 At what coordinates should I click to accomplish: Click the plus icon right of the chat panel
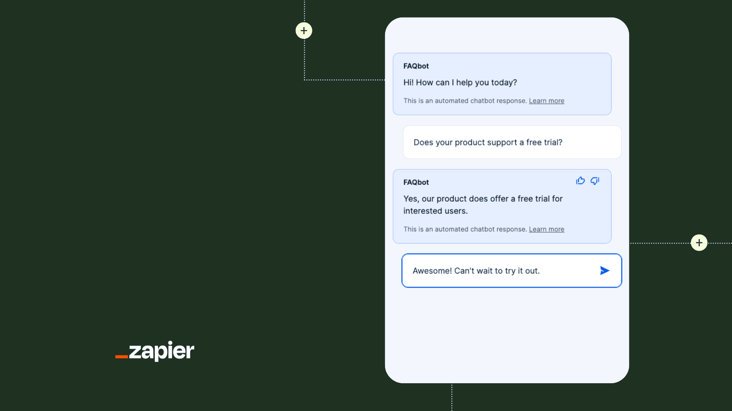[699, 243]
